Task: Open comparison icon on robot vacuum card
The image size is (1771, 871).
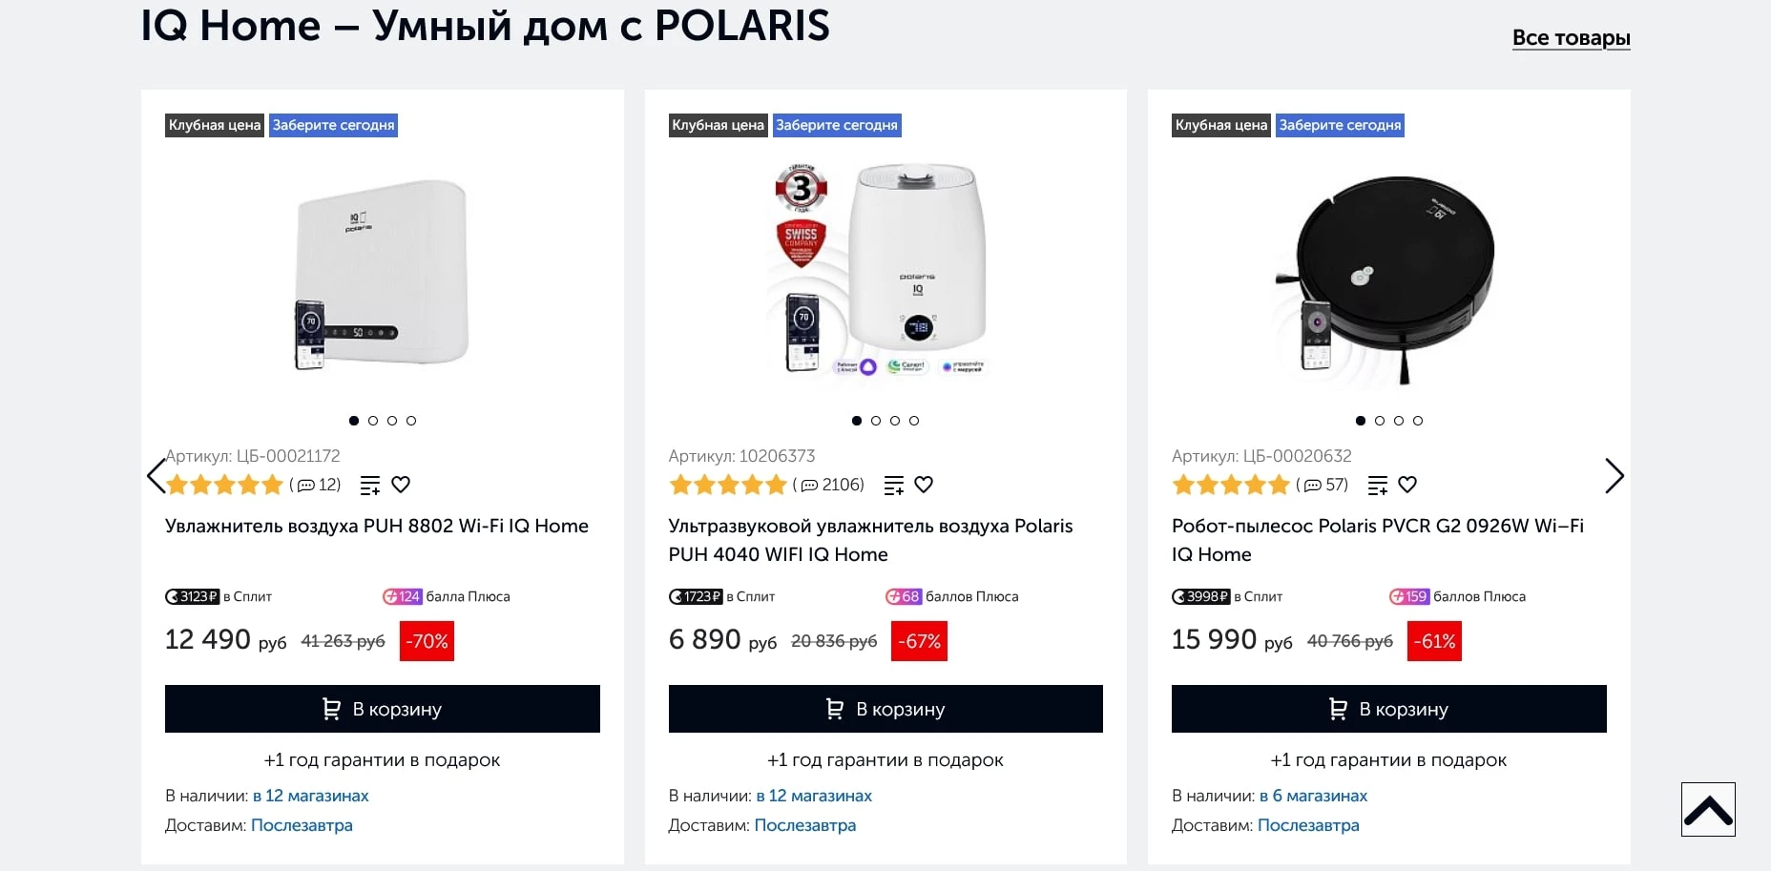Action: pos(1376,485)
